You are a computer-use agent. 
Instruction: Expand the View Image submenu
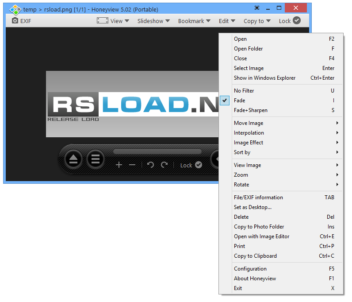281,165
